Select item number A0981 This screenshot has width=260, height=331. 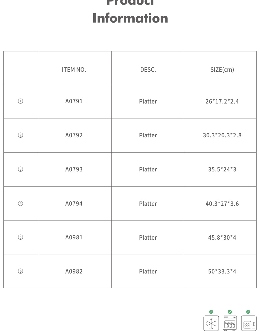pos(74,237)
